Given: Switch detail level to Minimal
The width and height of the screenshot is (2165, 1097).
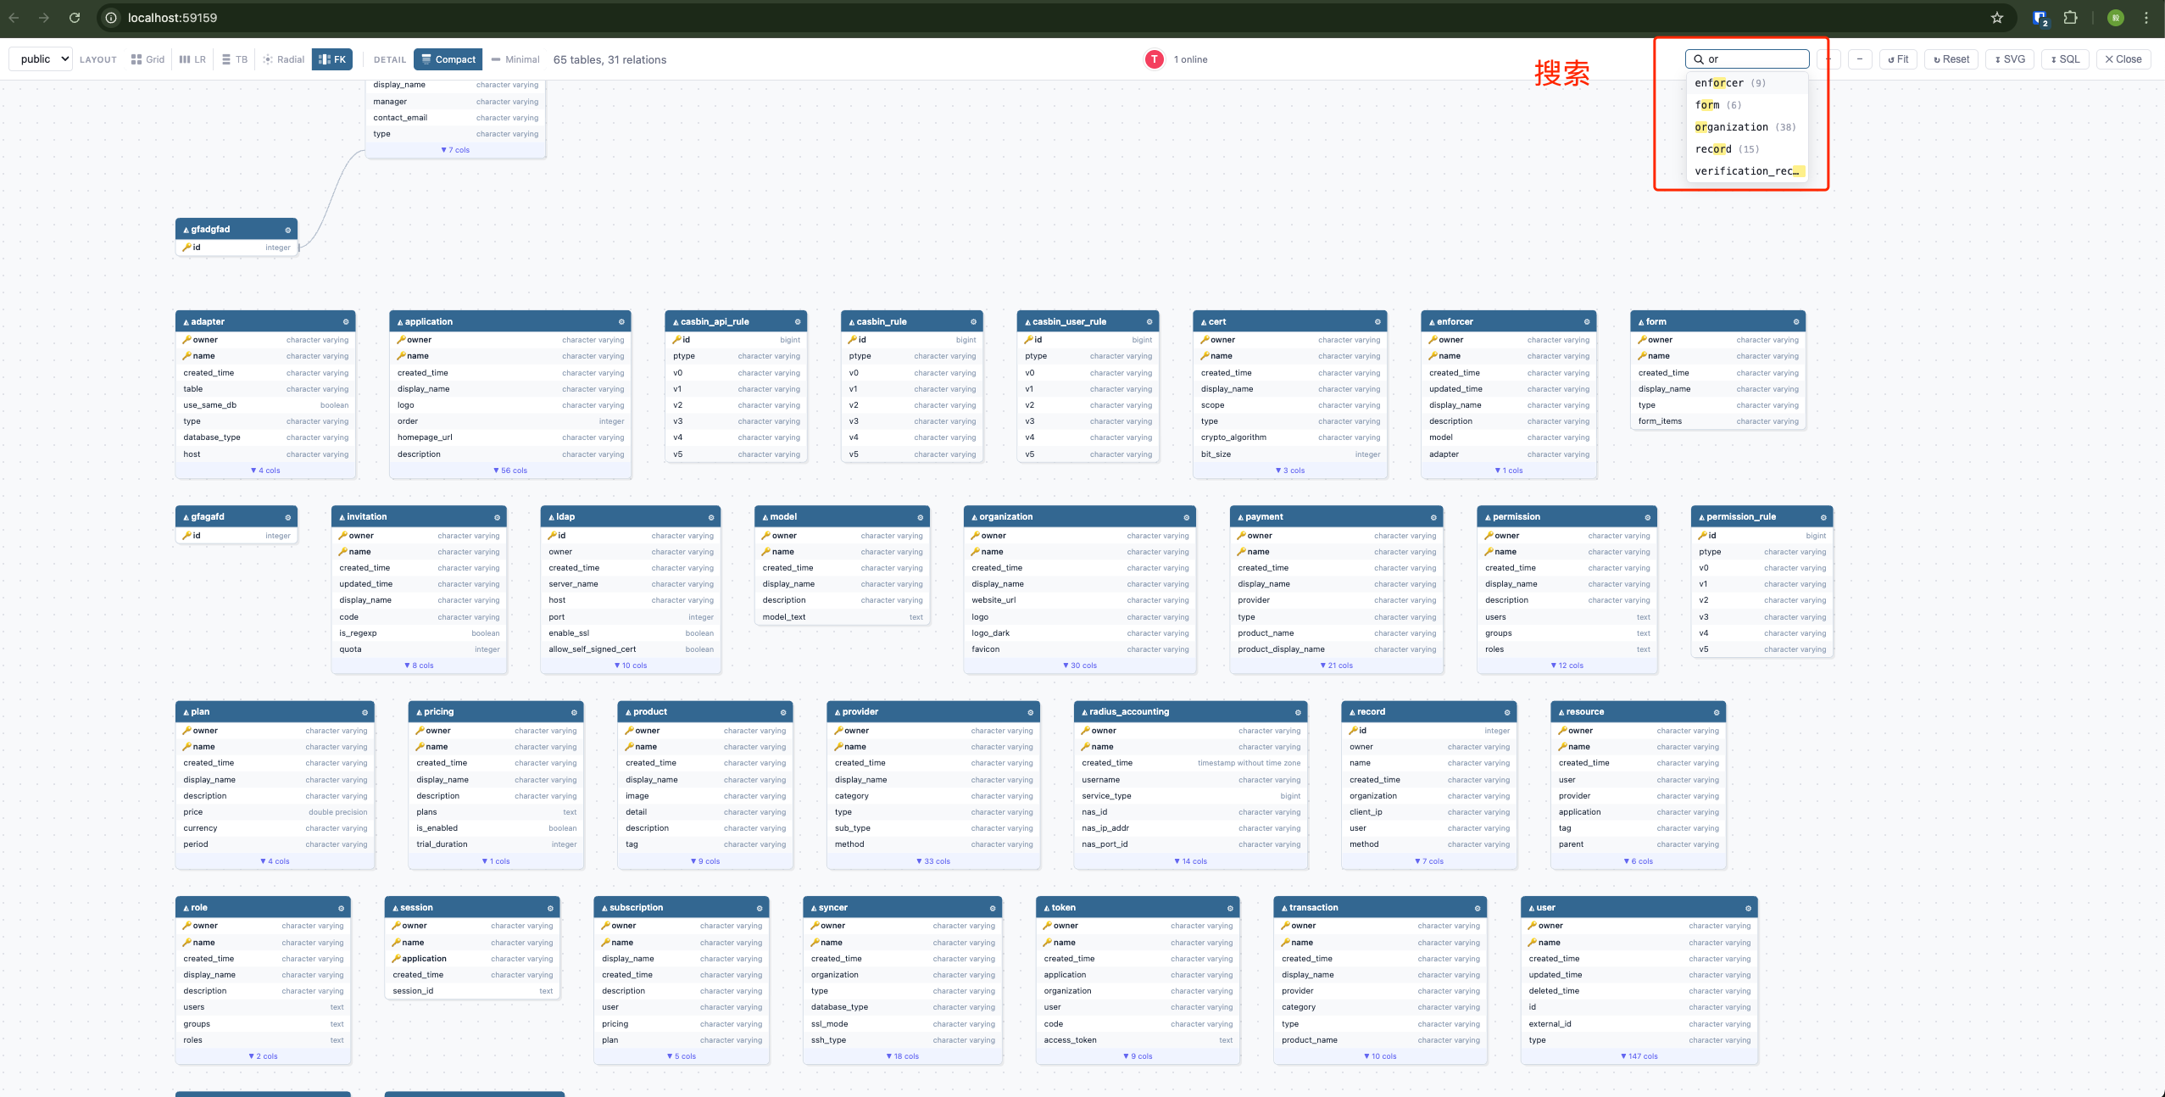Looking at the screenshot, I should 515,59.
